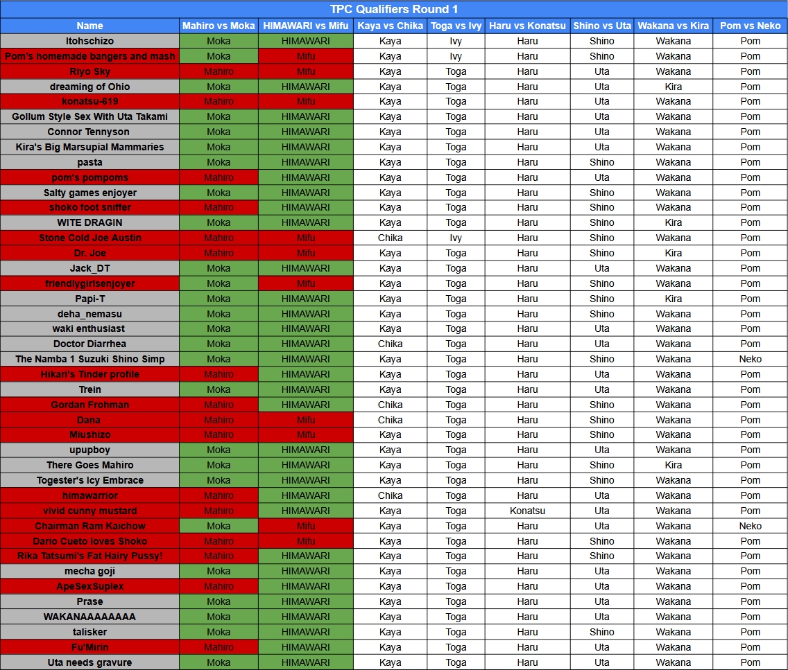The height and width of the screenshot is (670, 788).
Task: Click the name cell friendlygirlsenjoyer
Action: pos(90,283)
